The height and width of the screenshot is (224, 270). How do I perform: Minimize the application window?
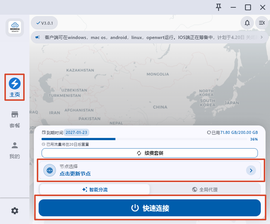233,7
